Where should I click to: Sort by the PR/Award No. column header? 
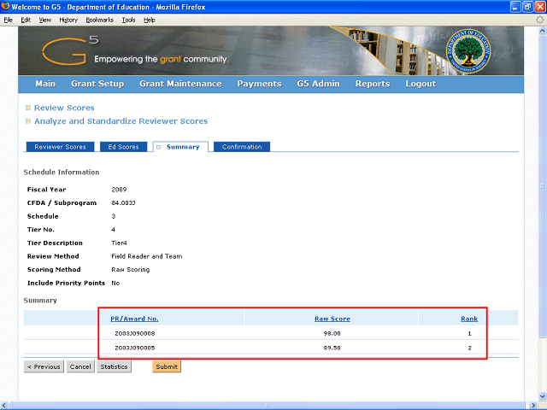pos(134,319)
